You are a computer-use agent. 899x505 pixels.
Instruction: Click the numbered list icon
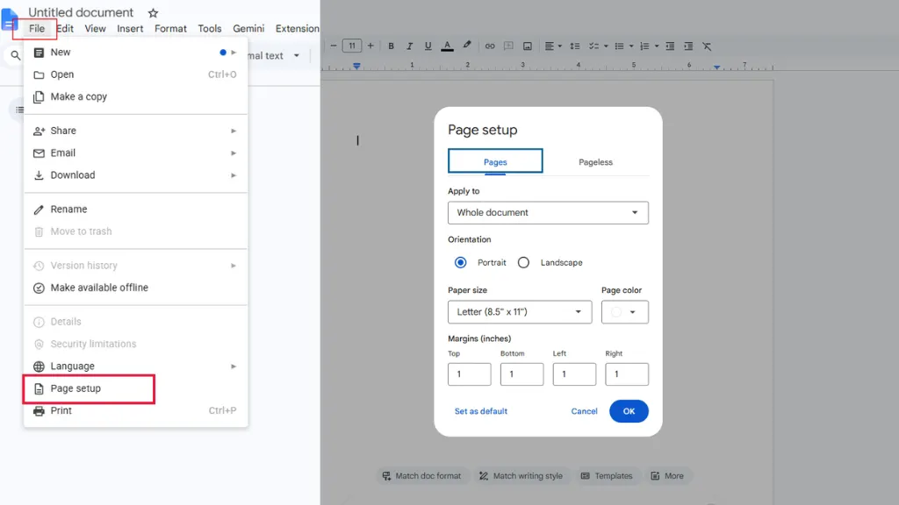644,46
